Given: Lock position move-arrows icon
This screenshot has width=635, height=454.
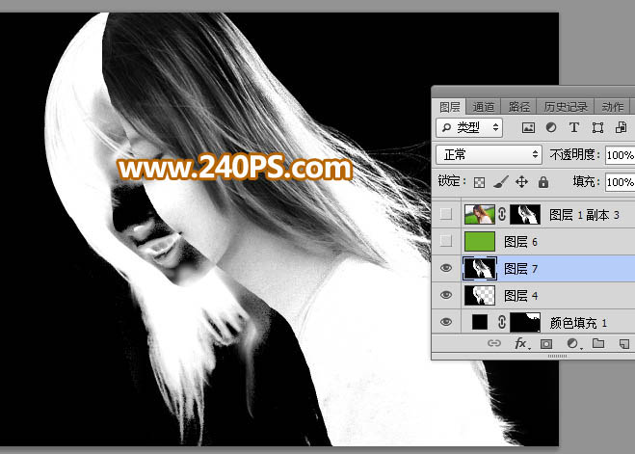Looking at the screenshot, I should [521, 182].
